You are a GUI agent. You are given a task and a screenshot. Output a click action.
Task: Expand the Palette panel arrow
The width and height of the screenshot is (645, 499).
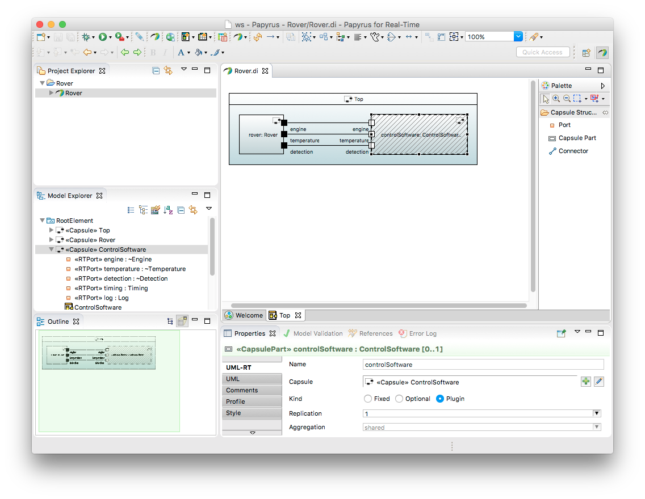click(x=602, y=86)
